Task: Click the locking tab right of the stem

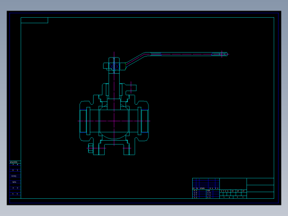Action: [x=131, y=89]
